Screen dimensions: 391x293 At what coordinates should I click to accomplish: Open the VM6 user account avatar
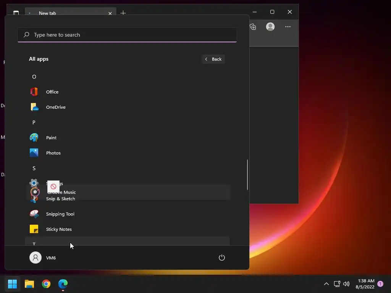point(36,258)
